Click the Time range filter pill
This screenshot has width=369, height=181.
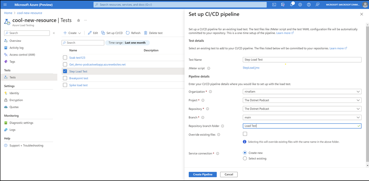127,43
